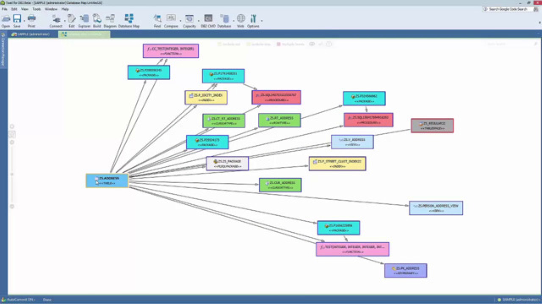Open the Edit menu
This screenshot has height=304, width=542.
click(14, 9)
